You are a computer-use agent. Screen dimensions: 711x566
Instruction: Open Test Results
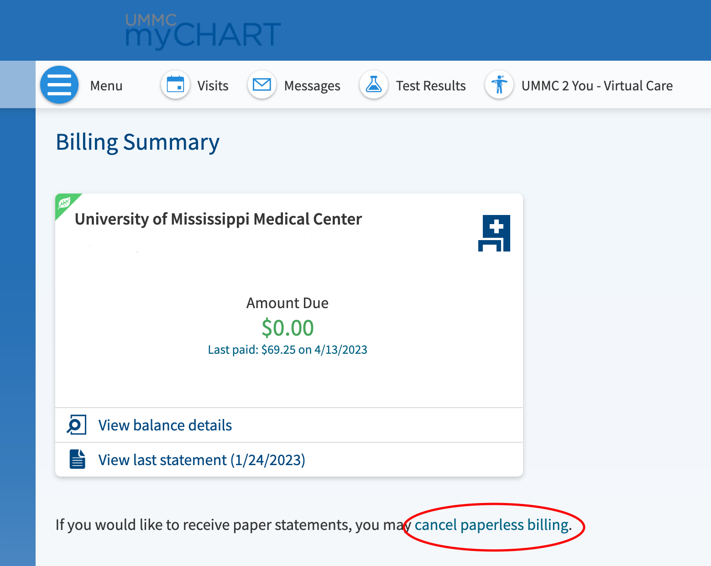431,86
